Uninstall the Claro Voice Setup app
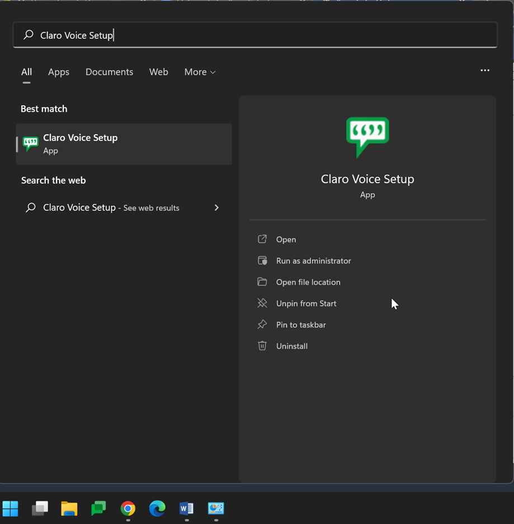This screenshot has width=514, height=524. 291,346
